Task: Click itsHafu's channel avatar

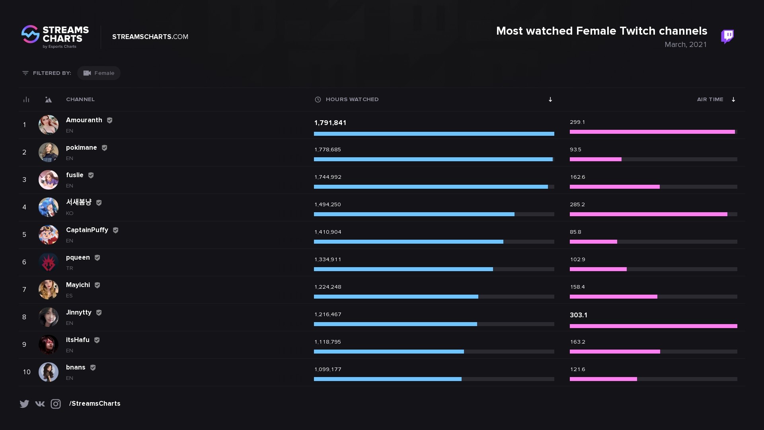Action: [49, 345]
